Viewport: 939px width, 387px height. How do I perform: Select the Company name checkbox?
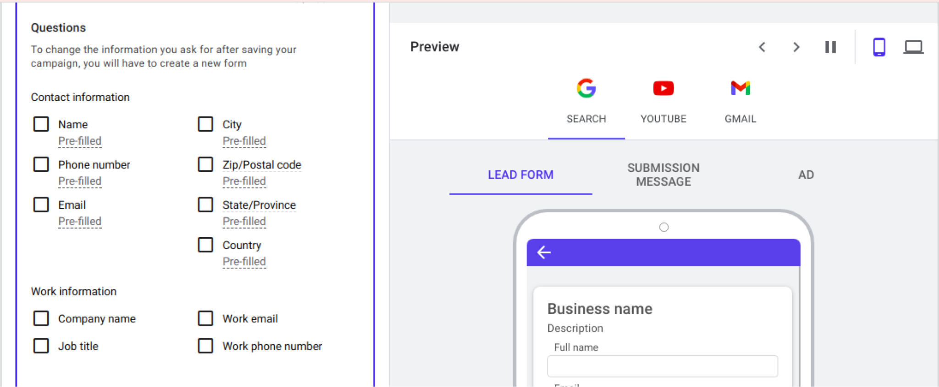(x=41, y=318)
